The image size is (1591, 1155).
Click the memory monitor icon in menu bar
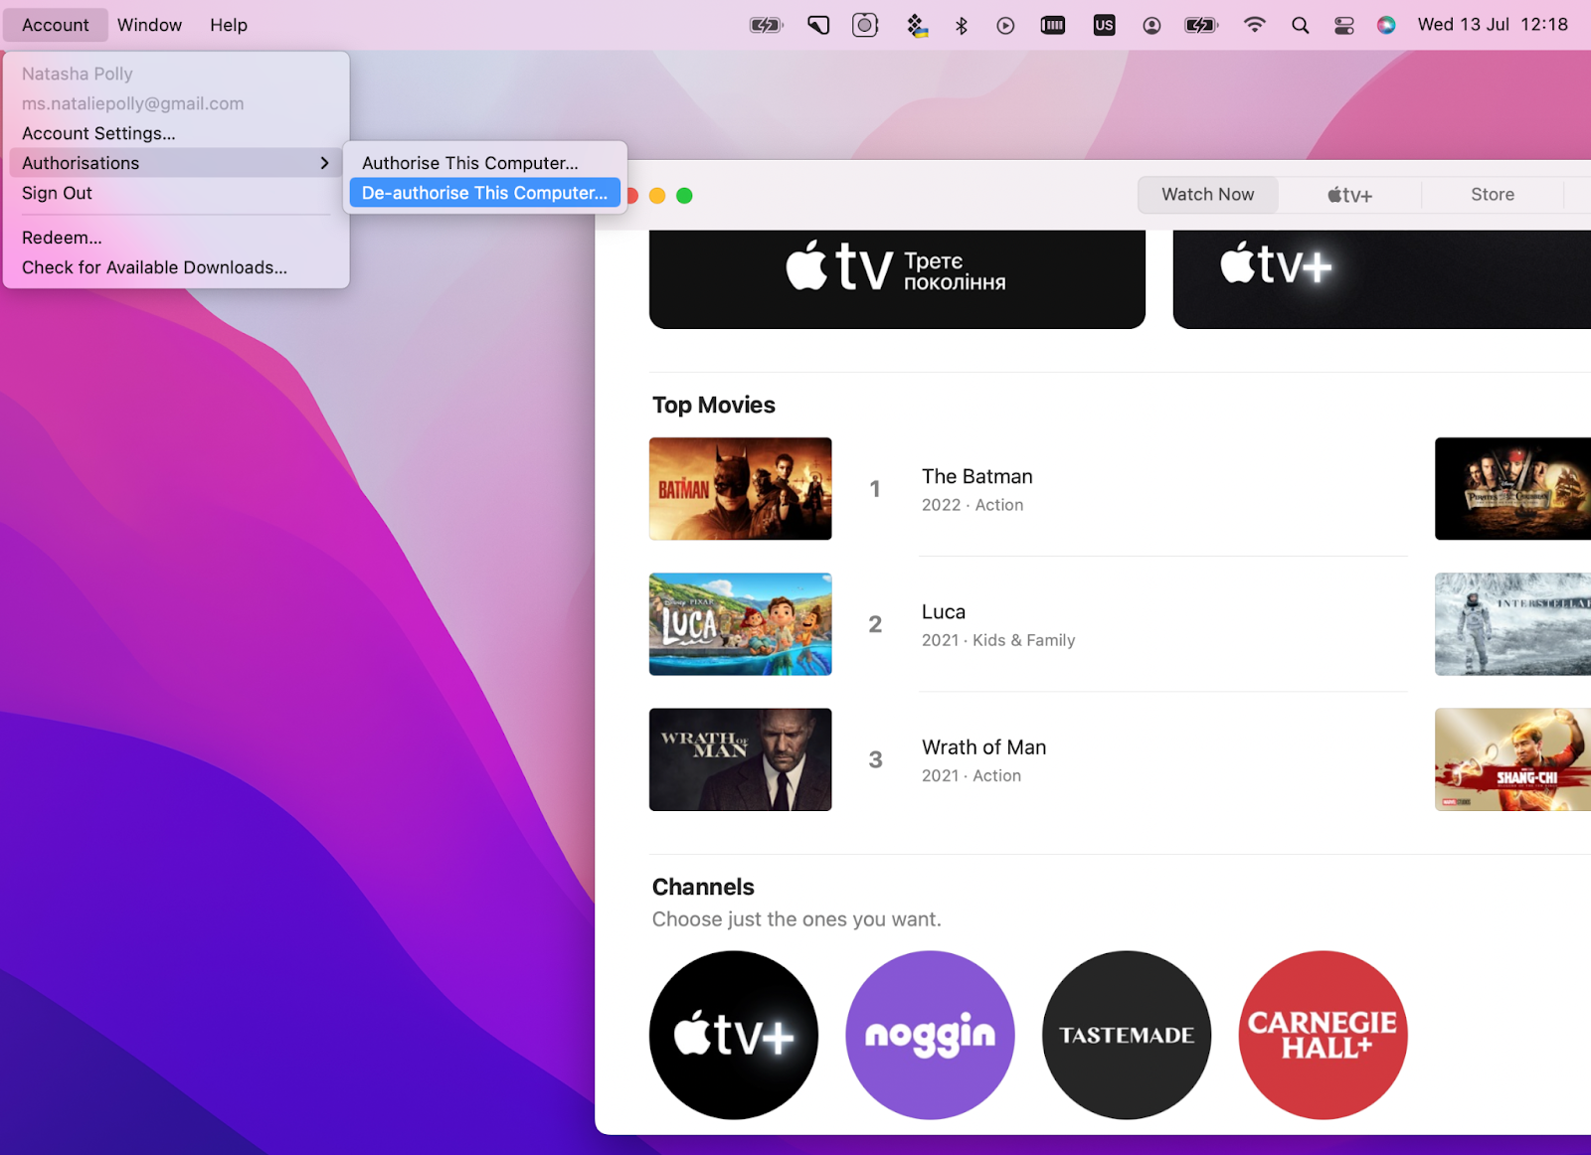coord(1053,25)
